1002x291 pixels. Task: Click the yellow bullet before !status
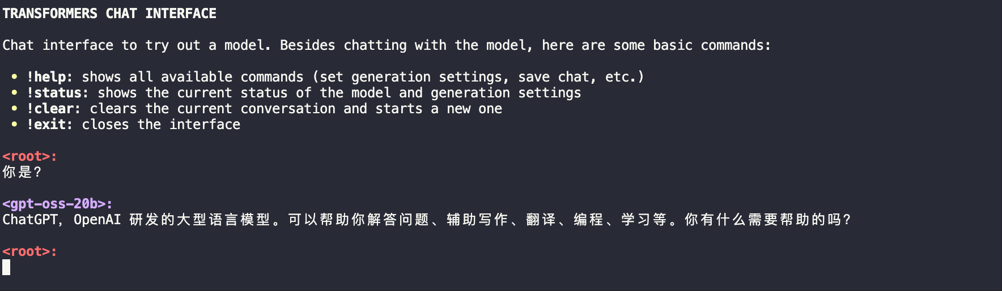[14, 93]
